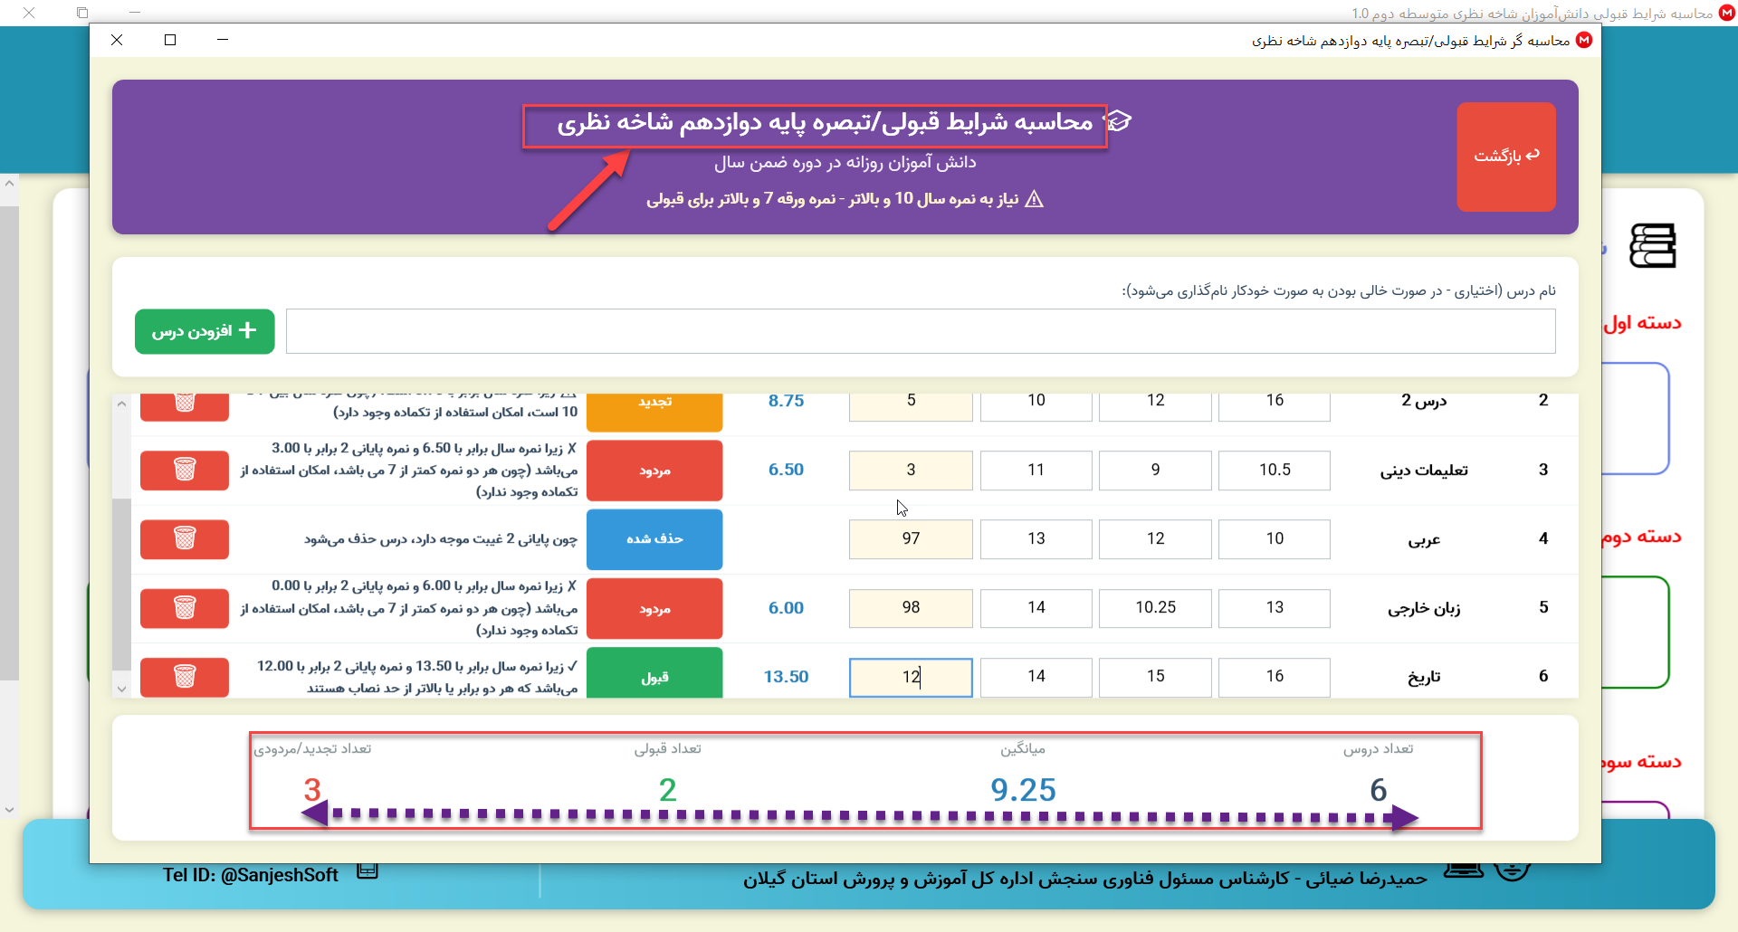Focus the lesson name input field
Screen dimensions: 1738x932
point(920,331)
